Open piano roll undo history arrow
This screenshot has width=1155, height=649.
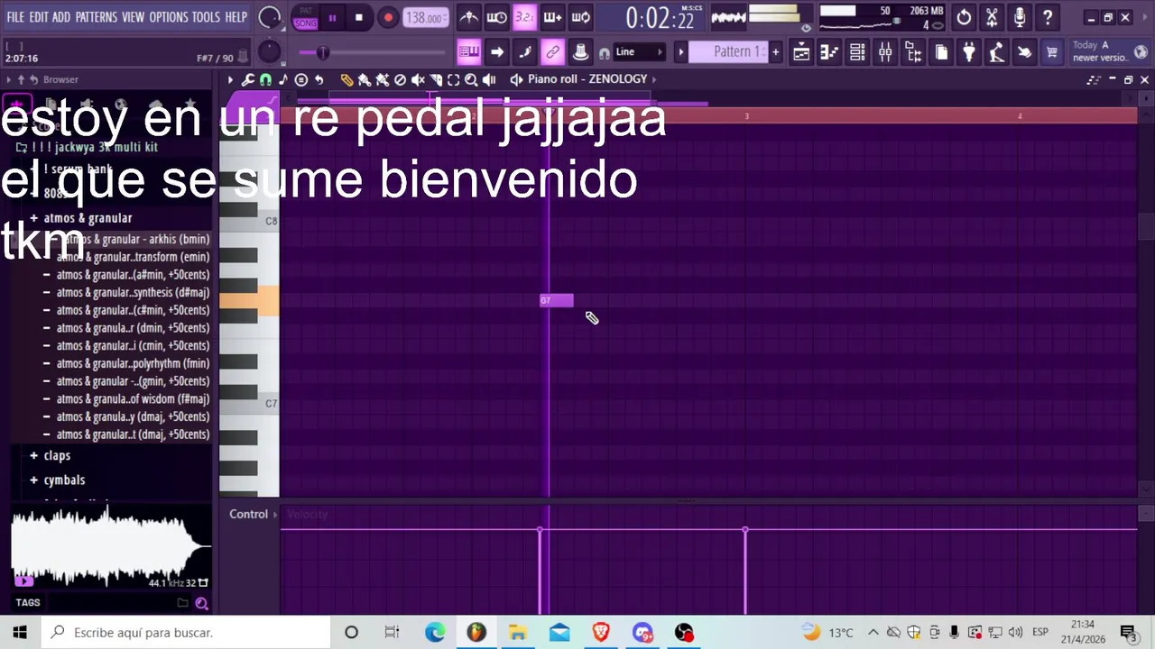pos(319,79)
